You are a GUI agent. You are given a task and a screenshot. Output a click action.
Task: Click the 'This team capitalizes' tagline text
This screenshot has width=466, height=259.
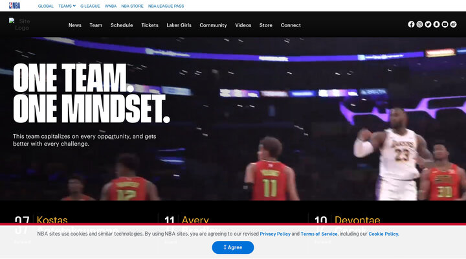point(84,140)
